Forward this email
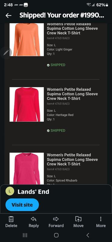Screen dimensions: 112x242 pos(56,222)
